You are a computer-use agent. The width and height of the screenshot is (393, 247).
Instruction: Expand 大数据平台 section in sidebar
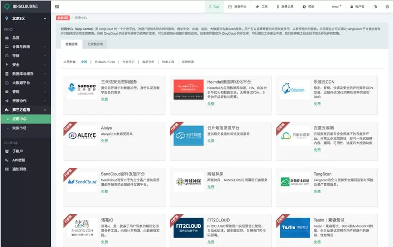[26, 83]
